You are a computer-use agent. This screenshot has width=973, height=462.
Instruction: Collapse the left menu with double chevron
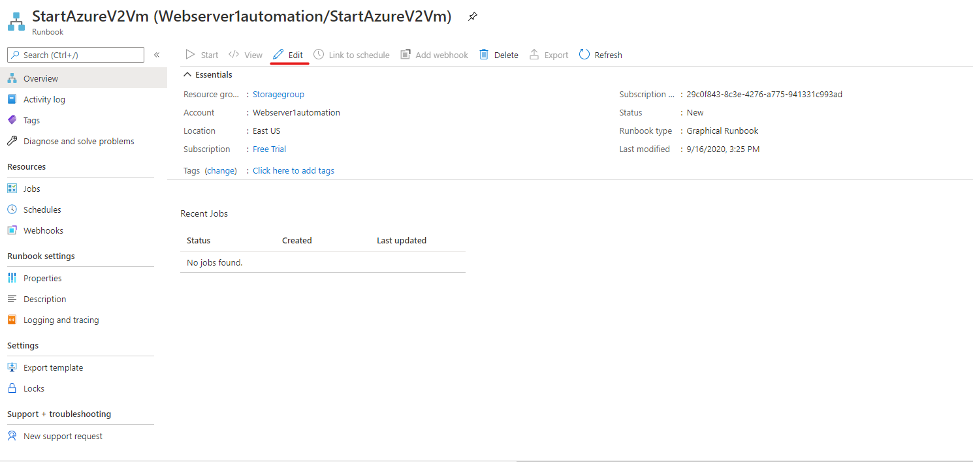tap(157, 55)
